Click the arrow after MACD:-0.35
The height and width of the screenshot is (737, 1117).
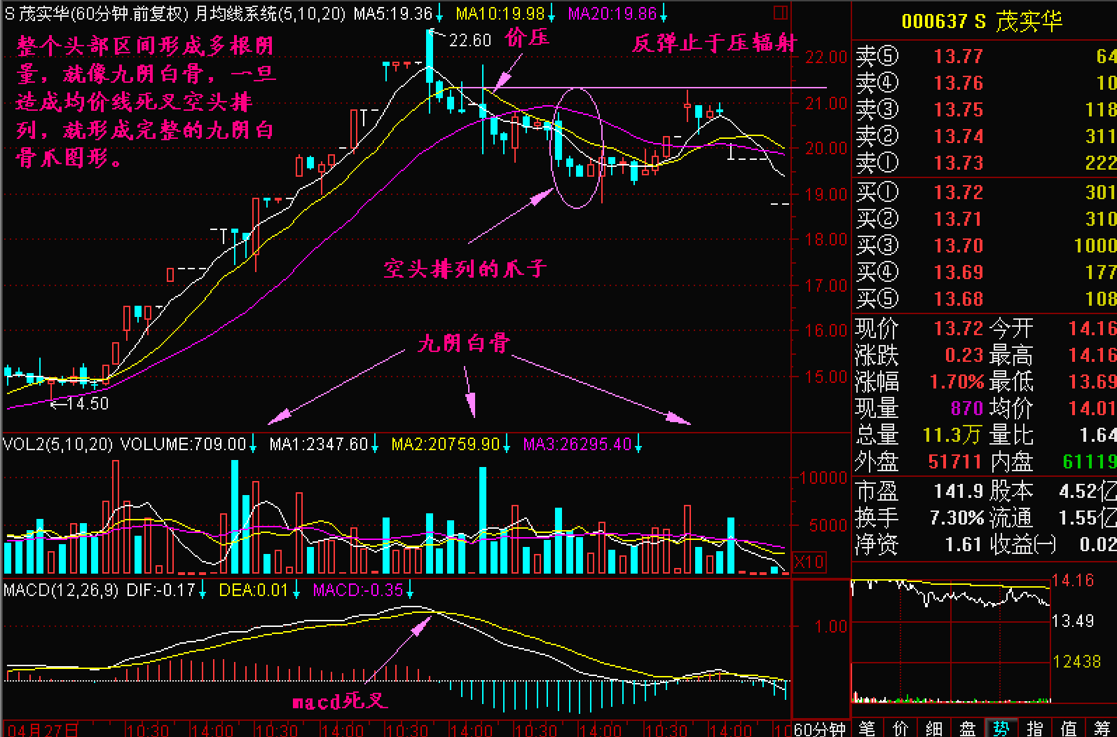(x=411, y=590)
